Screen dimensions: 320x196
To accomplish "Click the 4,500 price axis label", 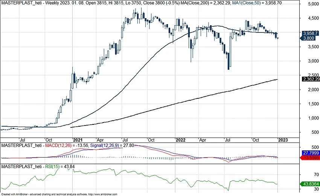I will pyautogui.click(x=313, y=18).
